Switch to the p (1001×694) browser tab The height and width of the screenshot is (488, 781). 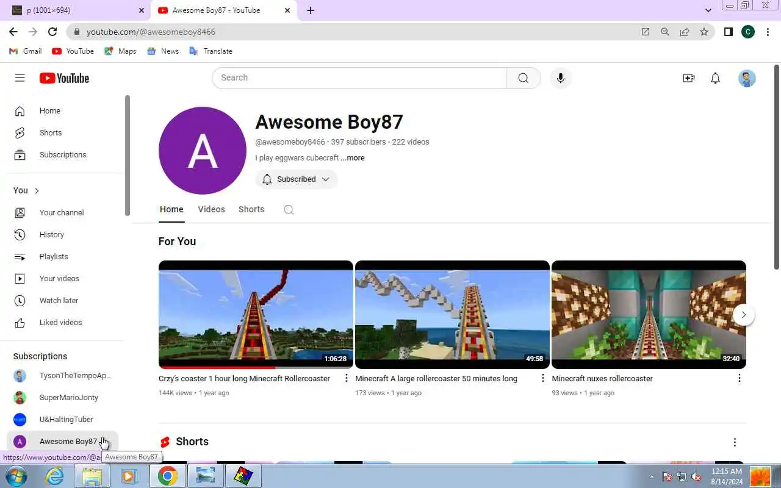pos(76,10)
